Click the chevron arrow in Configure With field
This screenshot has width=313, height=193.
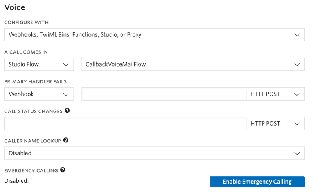(x=297, y=35)
